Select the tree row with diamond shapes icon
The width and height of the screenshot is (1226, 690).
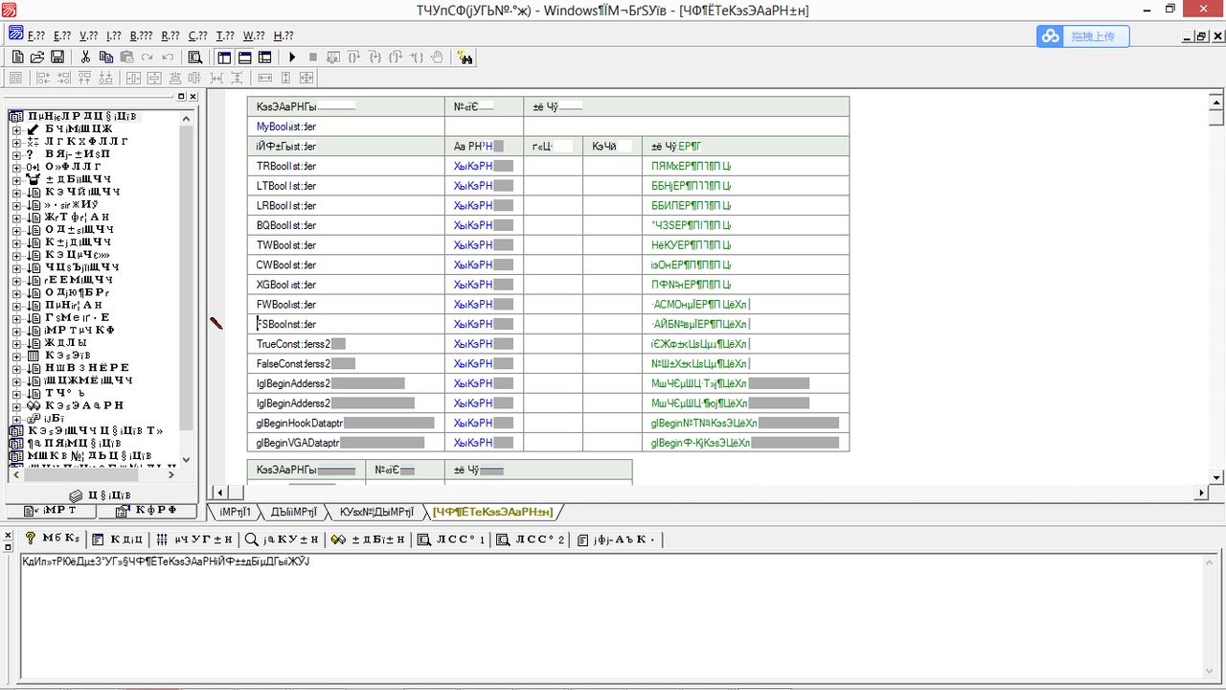(x=84, y=405)
